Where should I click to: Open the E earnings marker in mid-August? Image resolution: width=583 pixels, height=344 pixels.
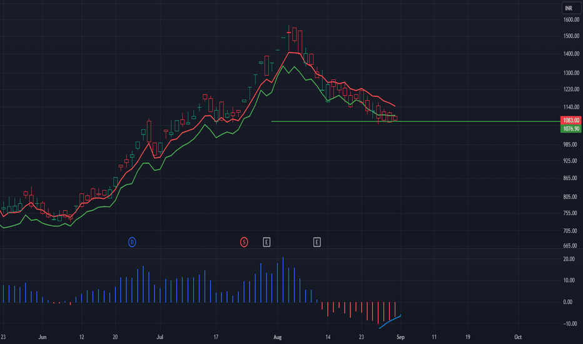(x=317, y=243)
